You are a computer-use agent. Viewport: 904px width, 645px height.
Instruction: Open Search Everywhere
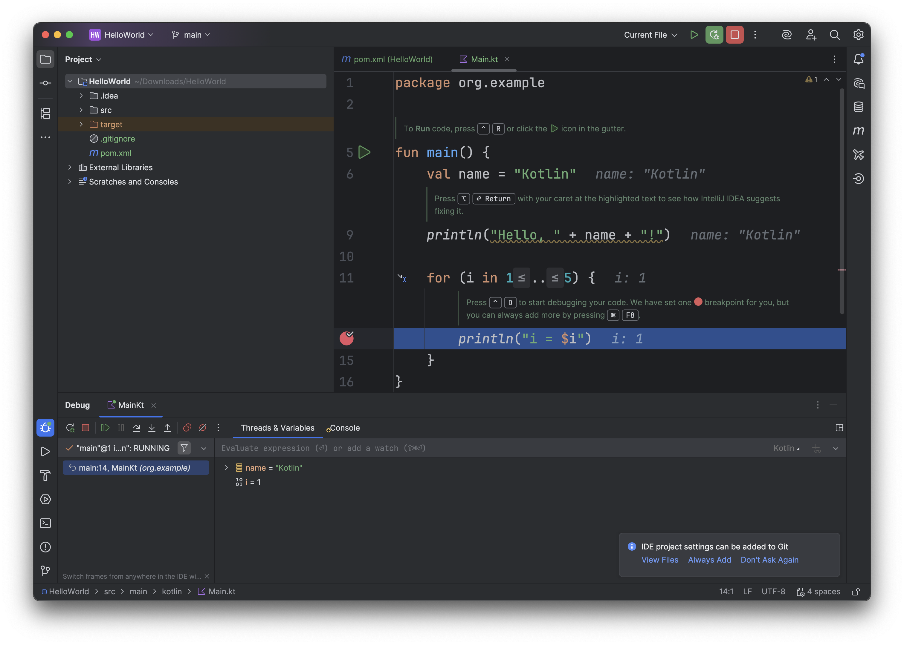(835, 35)
